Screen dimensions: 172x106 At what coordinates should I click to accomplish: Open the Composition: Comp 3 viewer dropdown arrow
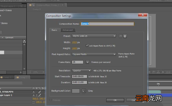click(62, 5)
